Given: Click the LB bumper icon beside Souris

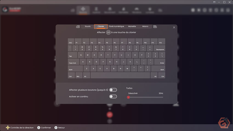Looking at the screenshot, I should (78, 27).
